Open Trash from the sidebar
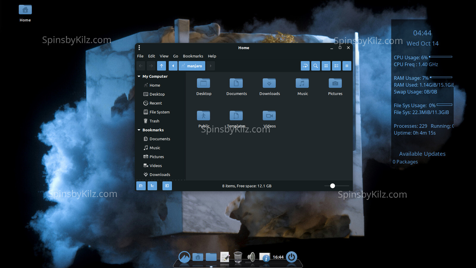476x268 pixels. 154,121
